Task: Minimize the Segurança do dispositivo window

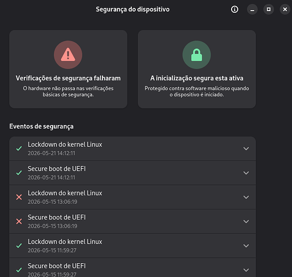Action: click(x=252, y=9)
